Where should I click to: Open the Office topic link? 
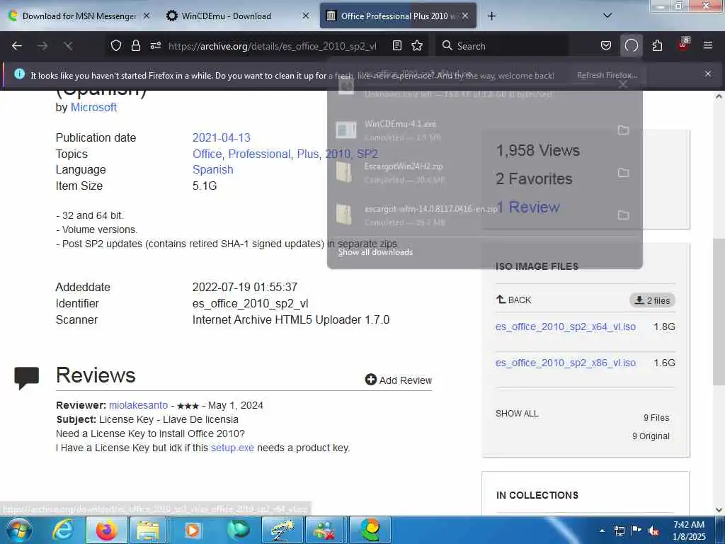tap(207, 154)
